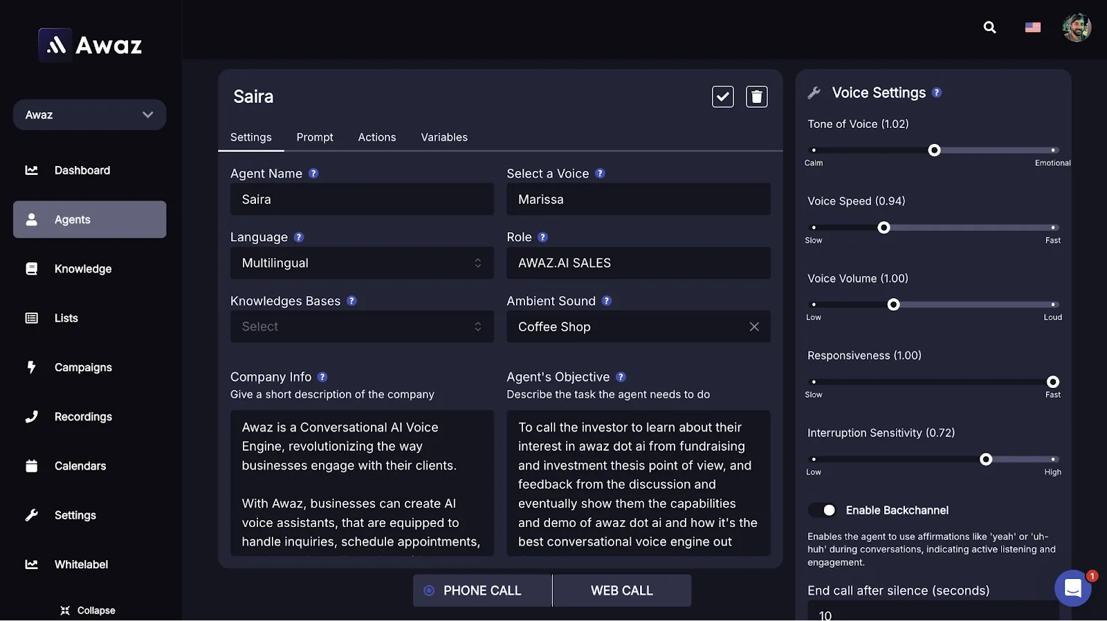Click the US flag language icon
This screenshot has width=1107, height=621.
pos(1032,28)
